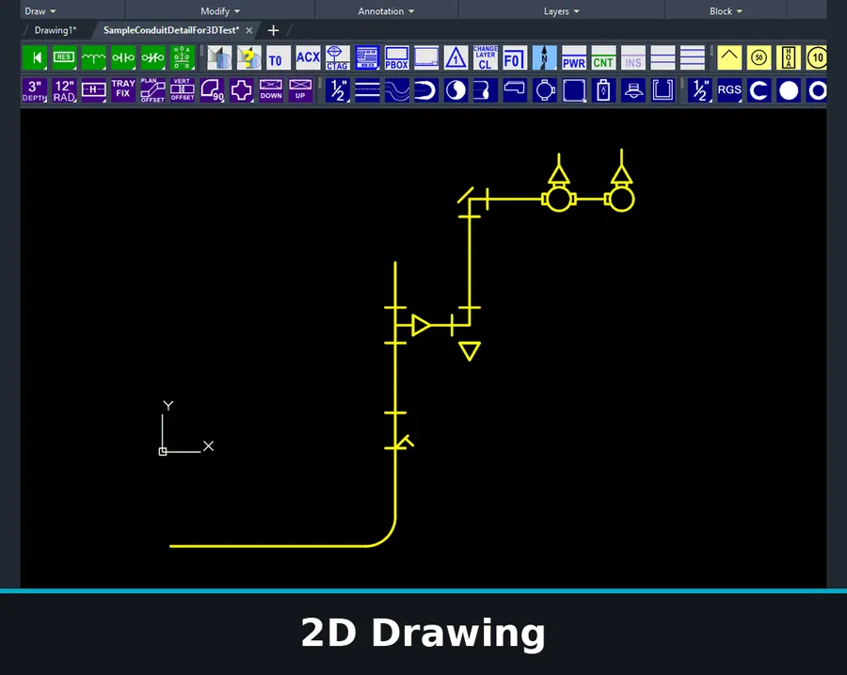Click the Change Layer CL icon

click(x=485, y=57)
